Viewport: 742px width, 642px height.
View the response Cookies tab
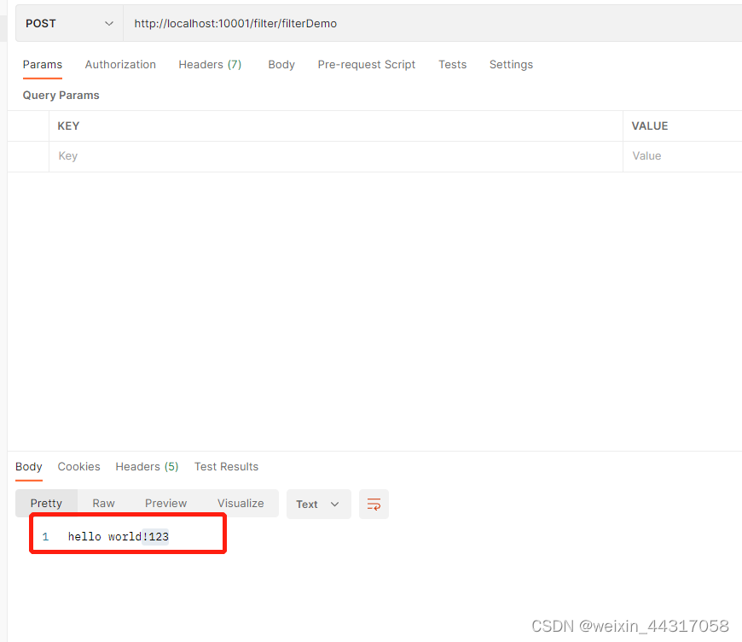(78, 466)
